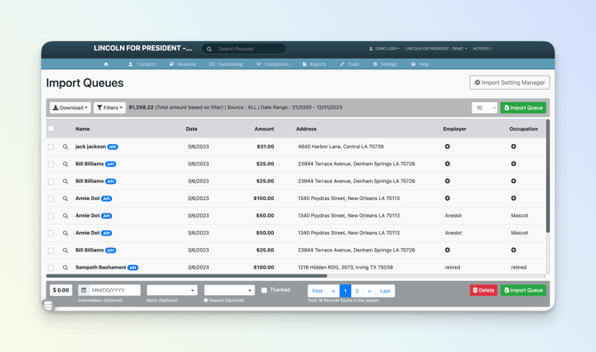Click API badge next to jack jackson

coord(112,147)
